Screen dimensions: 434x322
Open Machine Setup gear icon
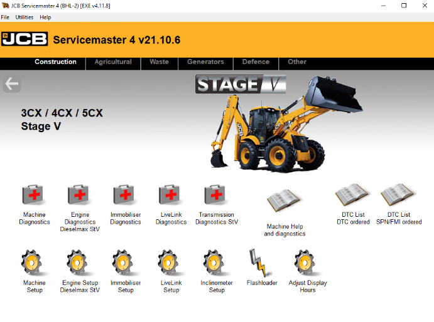[34, 264]
